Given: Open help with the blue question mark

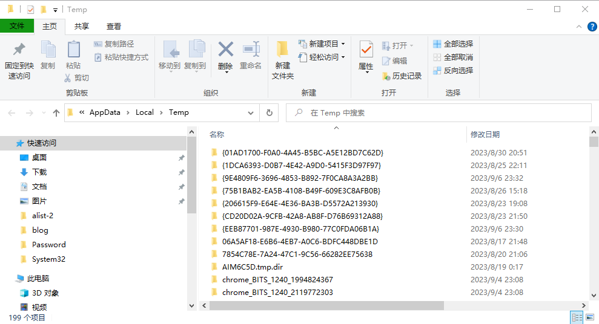Looking at the screenshot, I should [592, 27].
